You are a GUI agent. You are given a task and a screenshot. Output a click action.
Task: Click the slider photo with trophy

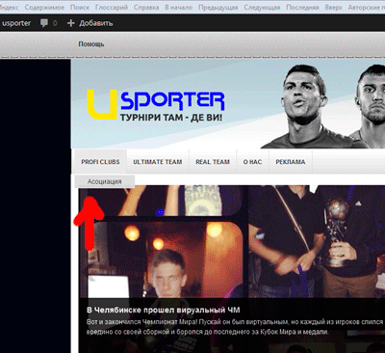coord(317,241)
